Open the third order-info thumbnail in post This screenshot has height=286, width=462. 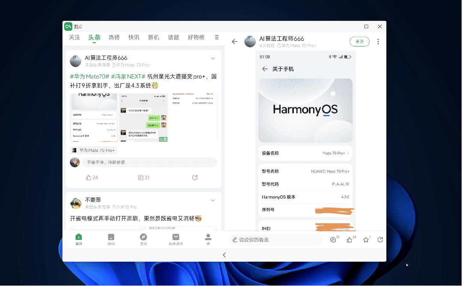(x=193, y=117)
